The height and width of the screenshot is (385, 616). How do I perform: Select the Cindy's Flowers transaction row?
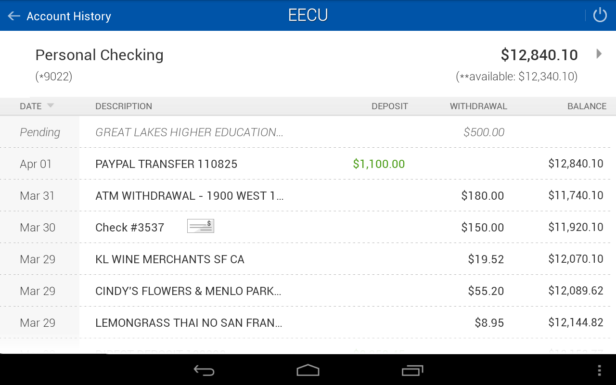[x=188, y=291]
